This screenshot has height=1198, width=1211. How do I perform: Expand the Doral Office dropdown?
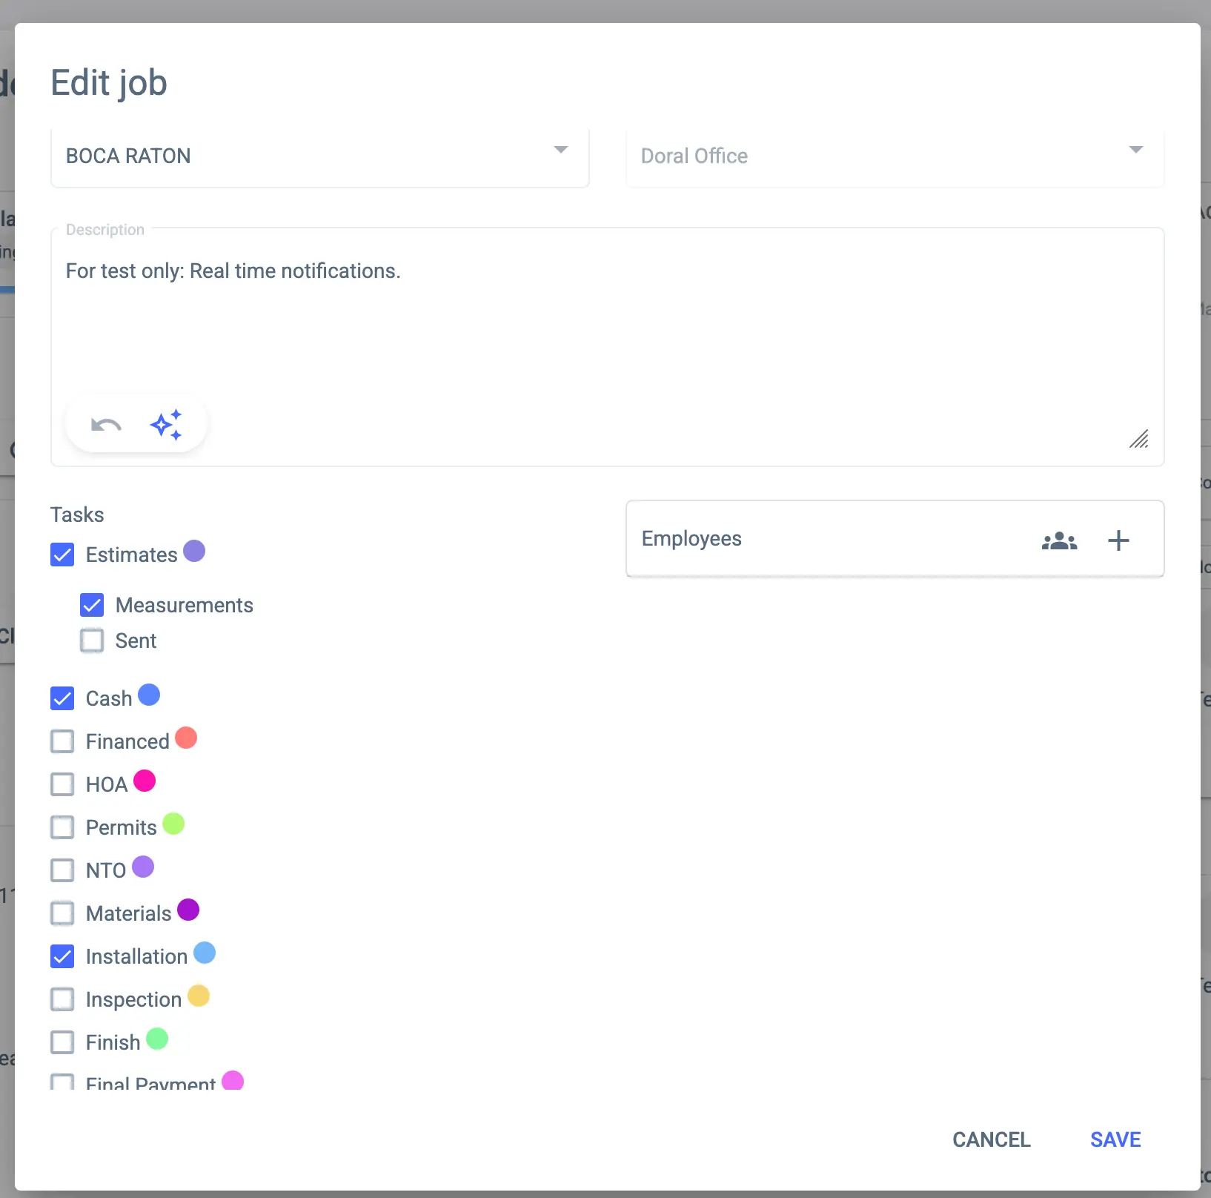895,156
